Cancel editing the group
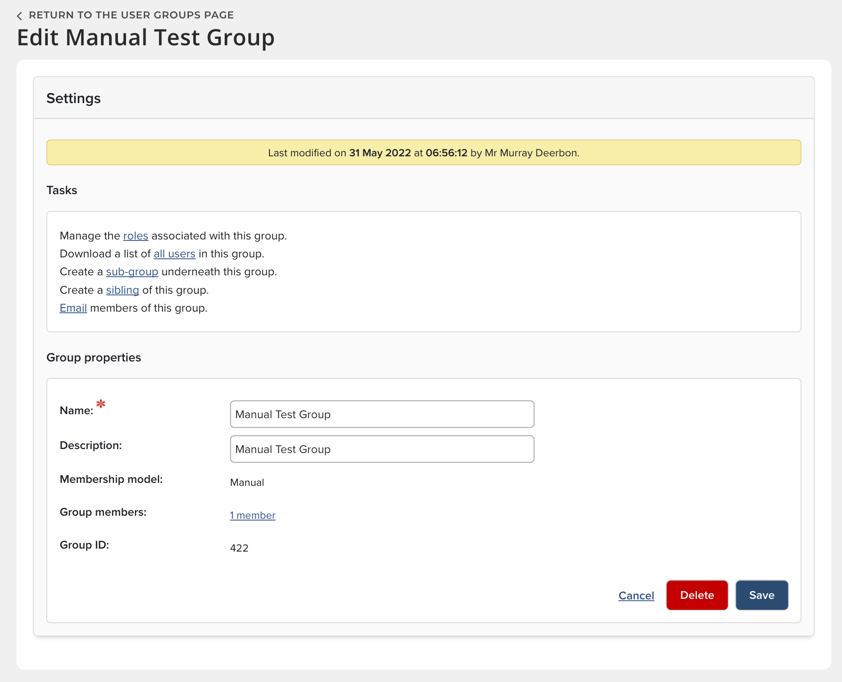Screen dimensions: 842x682 [x=636, y=595]
